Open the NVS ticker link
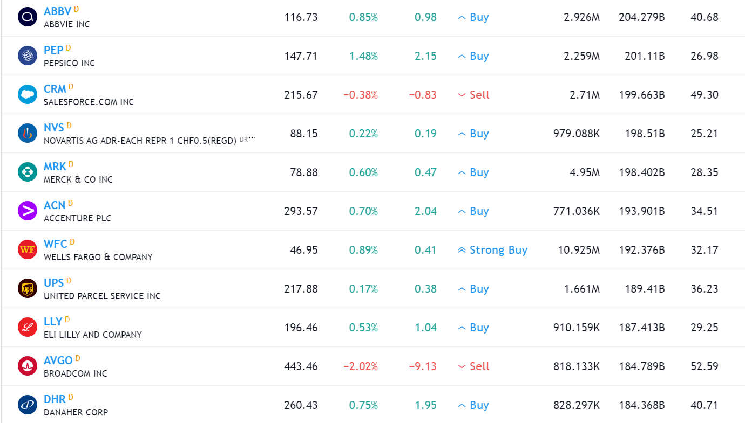This screenshot has height=423, width=745. pyautogui.click(x=54, y=128)
